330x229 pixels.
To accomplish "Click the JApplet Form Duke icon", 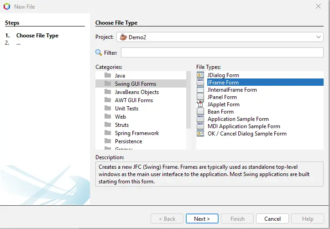I will tap(200, 104).
